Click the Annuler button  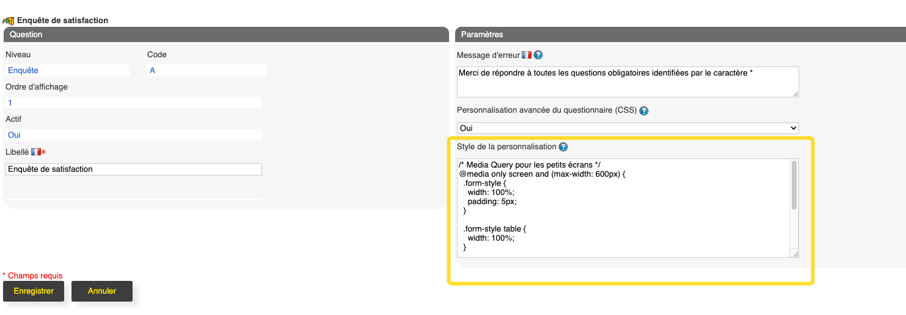coord(102,291)
